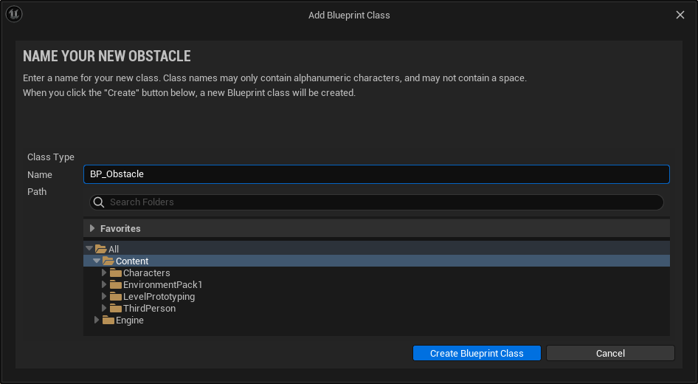This screenshot has height=384, width=698.
Task: Expand the Characters folder arrow
Action: click(x=104, y=272)
